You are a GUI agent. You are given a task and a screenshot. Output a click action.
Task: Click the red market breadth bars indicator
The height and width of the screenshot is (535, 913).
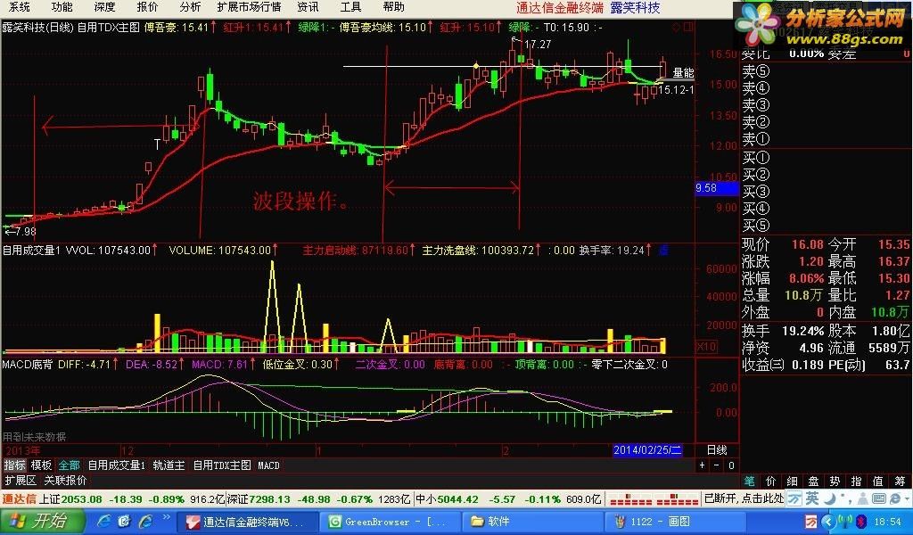(654, 499)
